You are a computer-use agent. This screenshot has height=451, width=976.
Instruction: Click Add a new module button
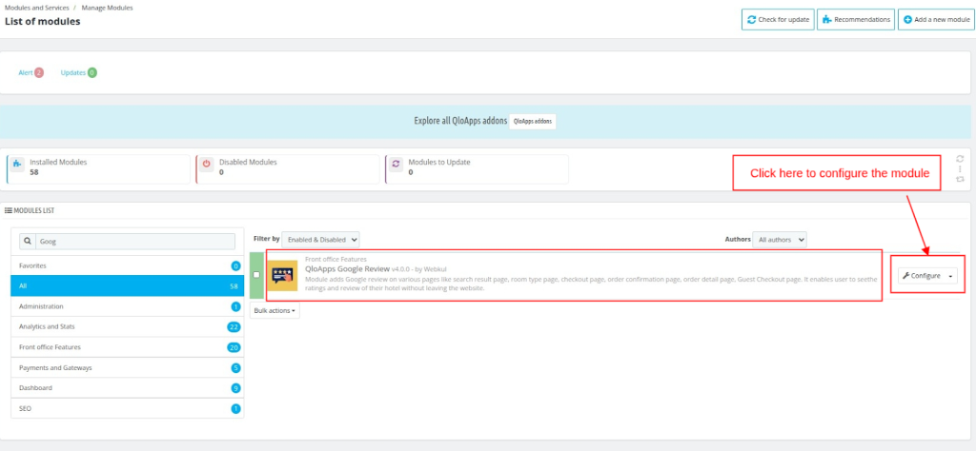[x=936, y=19]
